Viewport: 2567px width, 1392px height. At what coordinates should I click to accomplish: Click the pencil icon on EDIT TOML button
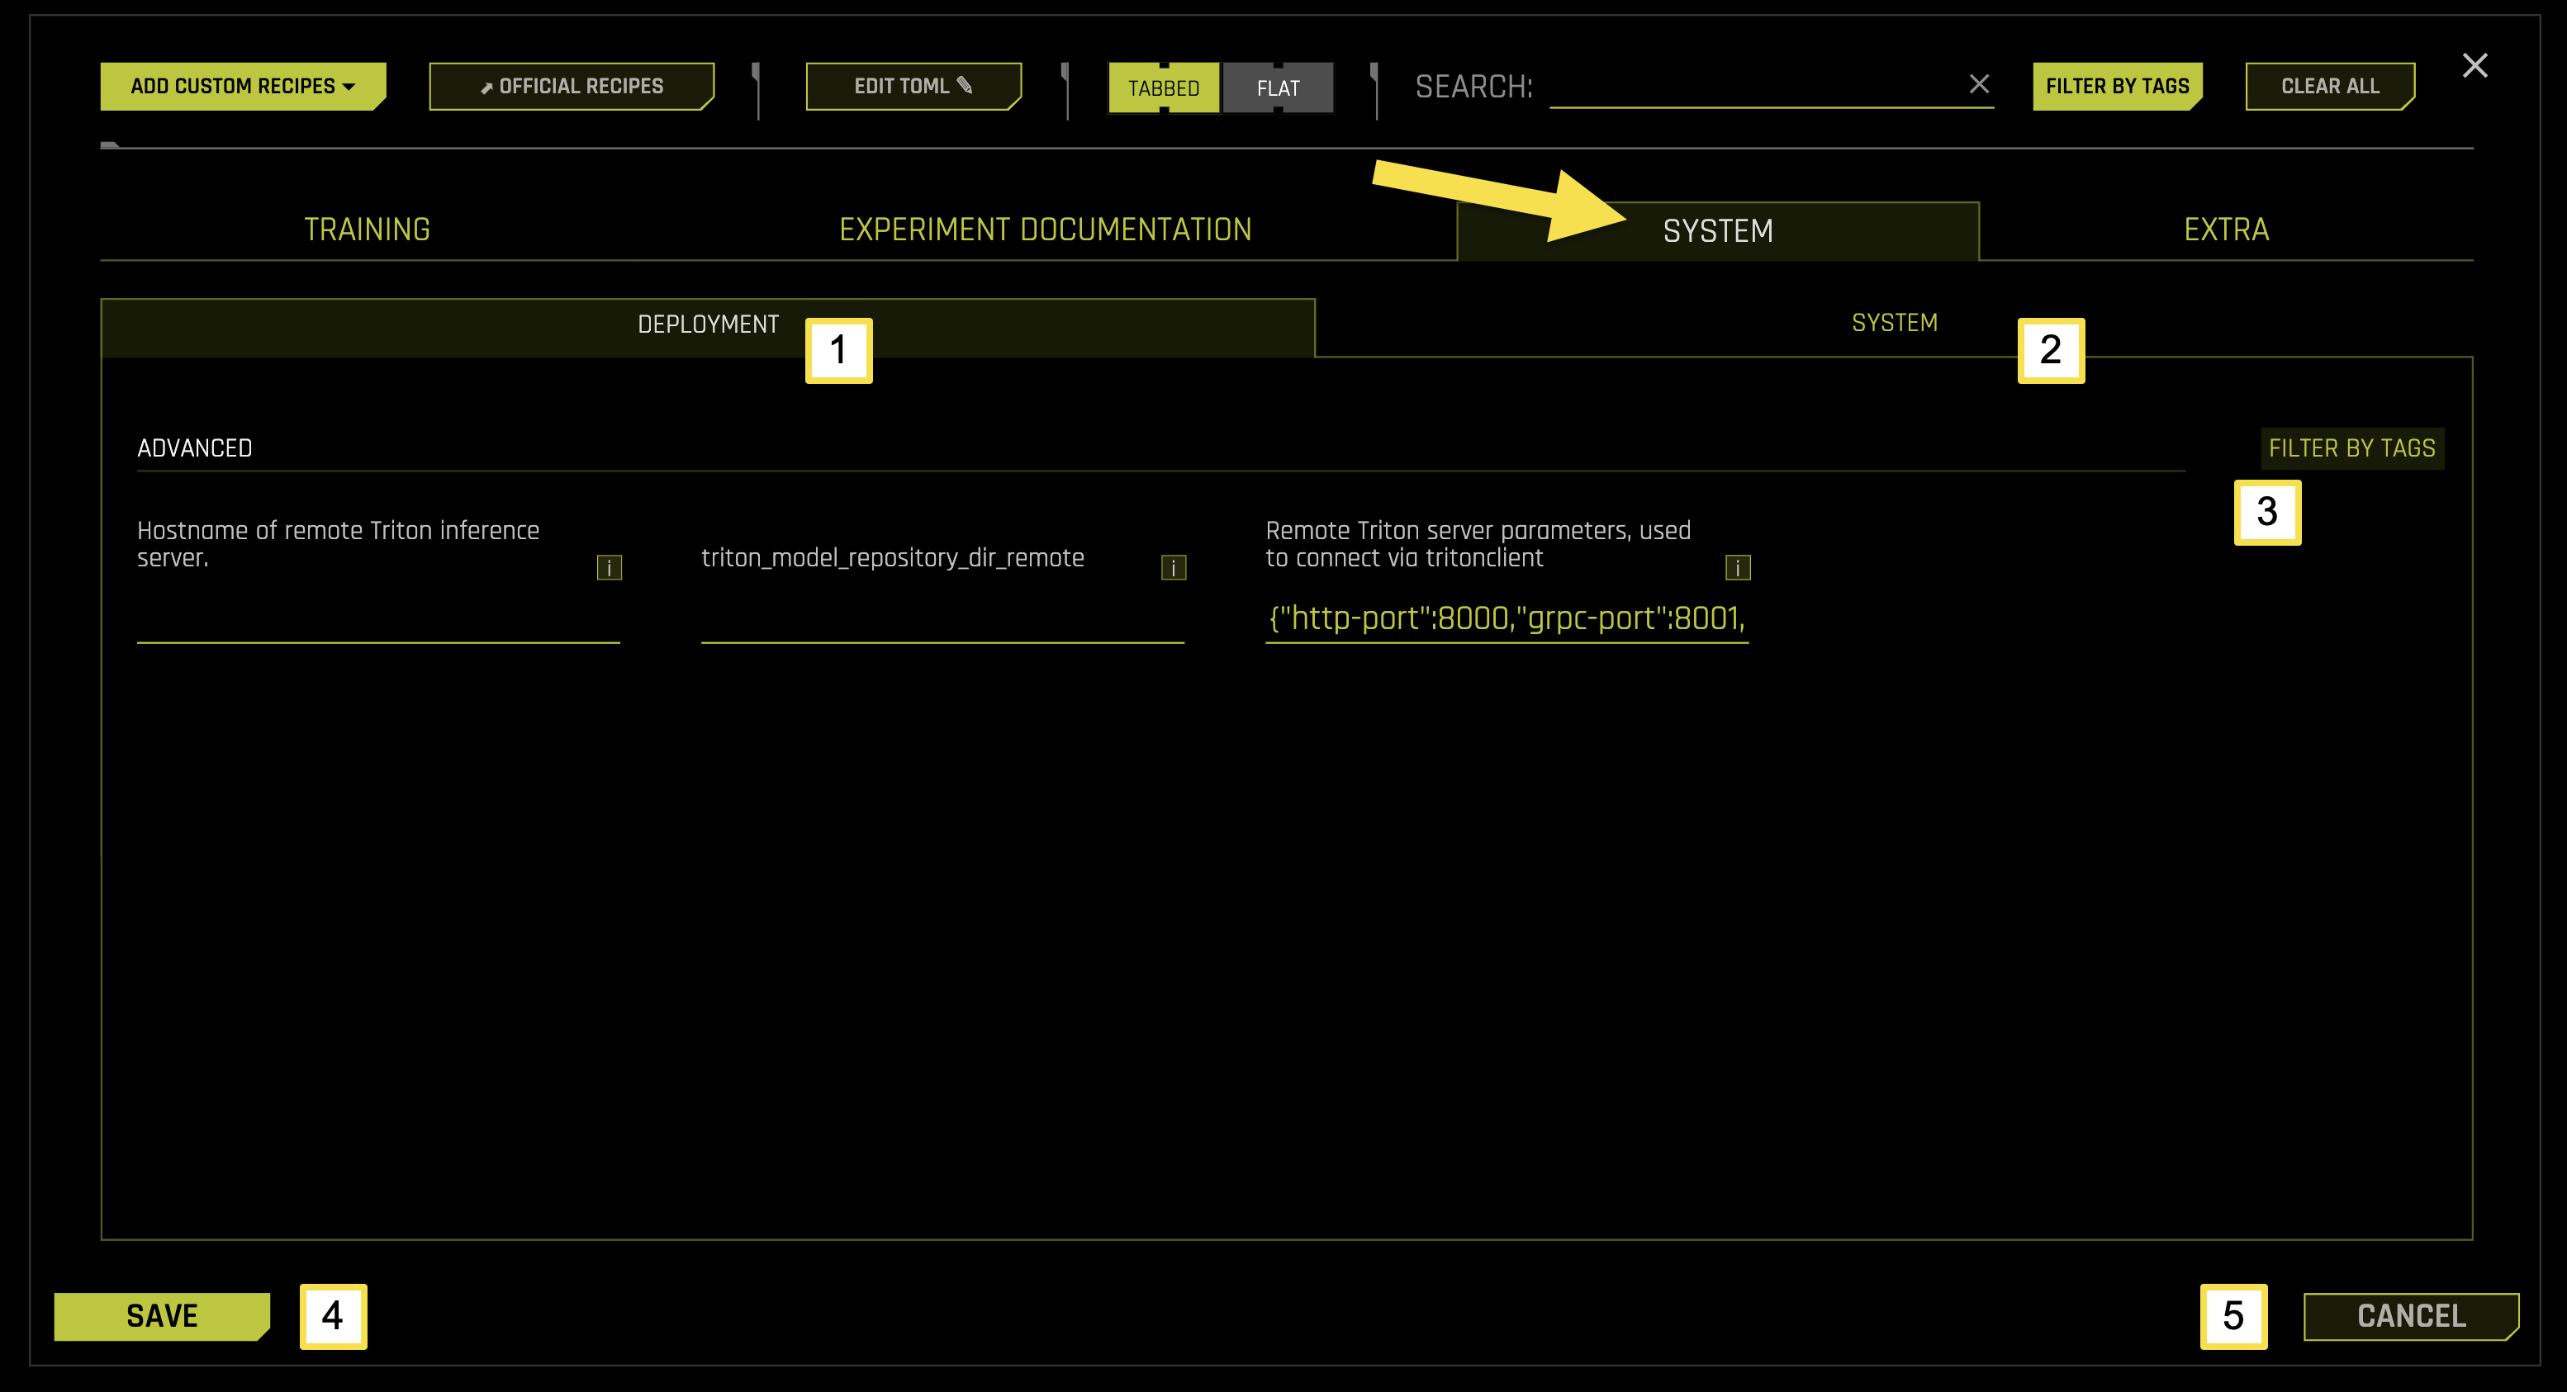click(x=965, y=86)
